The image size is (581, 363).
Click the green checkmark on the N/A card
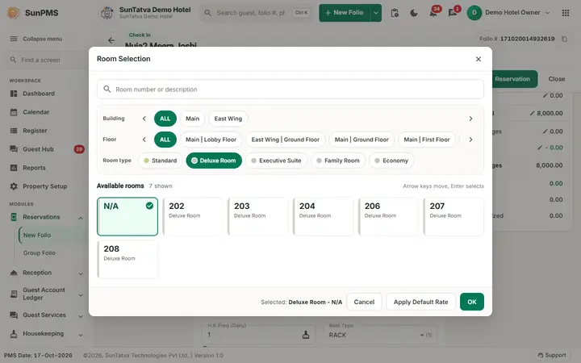149,206
